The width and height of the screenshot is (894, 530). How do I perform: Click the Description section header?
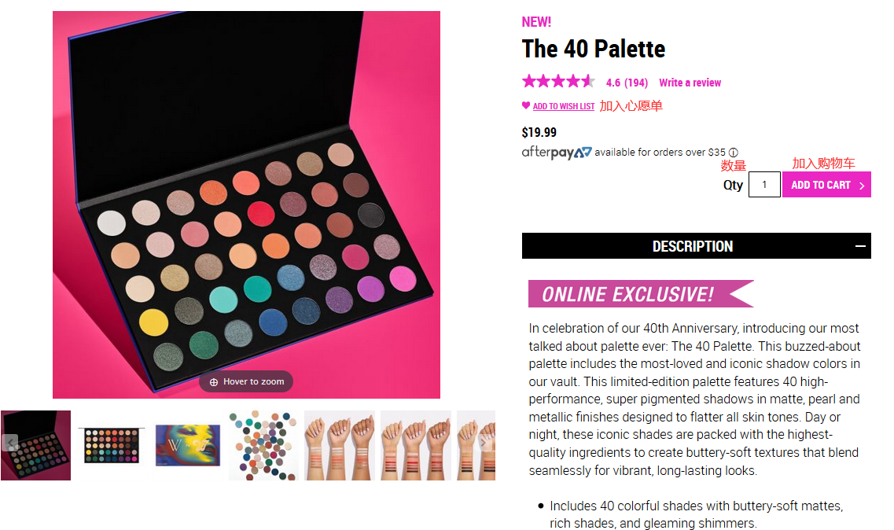click(x=692, y=246)
